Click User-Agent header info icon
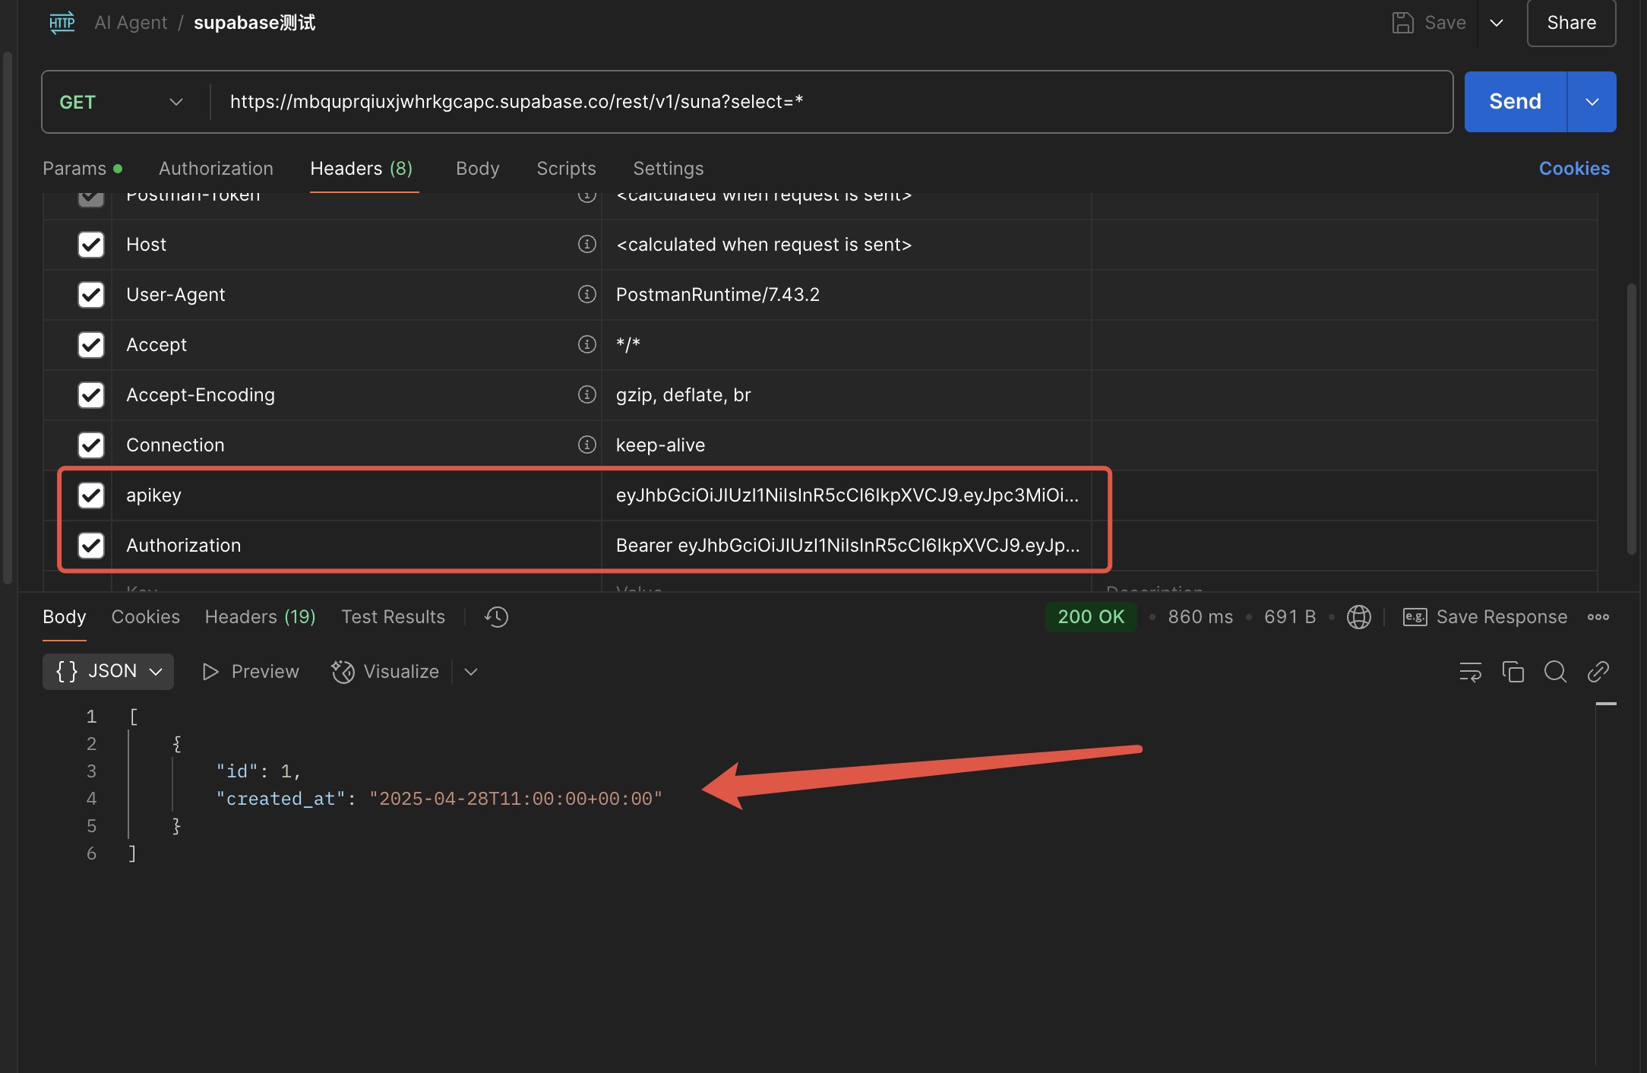This screenshot has height=1073, width=1647. click(x=586, y=294)
